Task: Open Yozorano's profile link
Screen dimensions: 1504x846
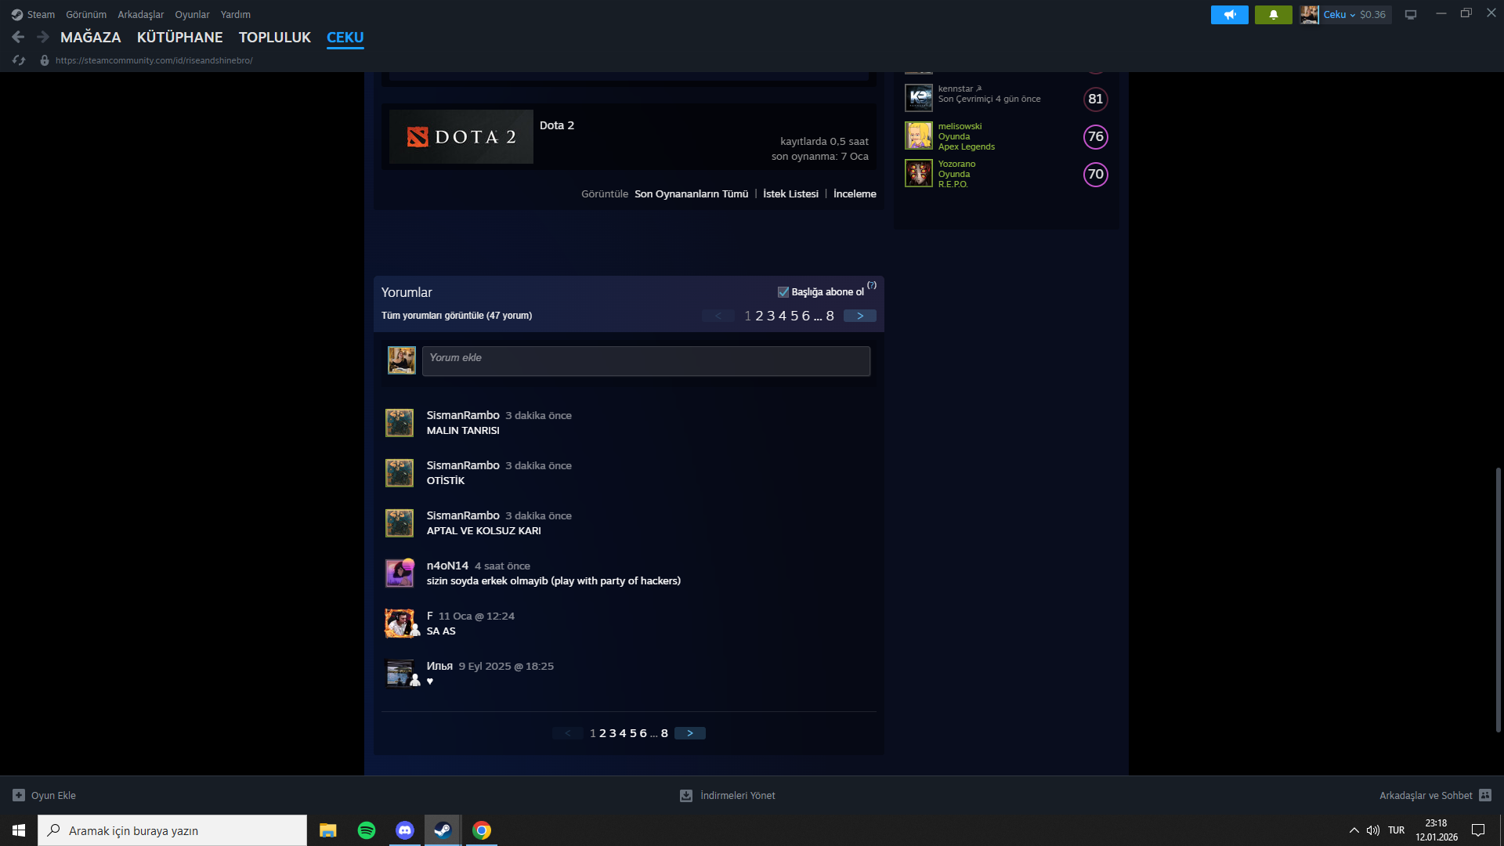Action: click(956, 164)
